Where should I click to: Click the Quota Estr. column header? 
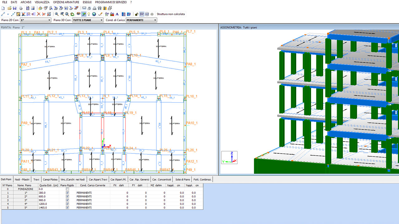[49, 185]
